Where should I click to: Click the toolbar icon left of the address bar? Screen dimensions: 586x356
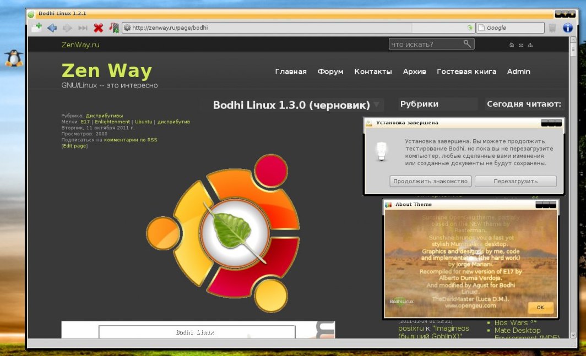click(114, 28)
